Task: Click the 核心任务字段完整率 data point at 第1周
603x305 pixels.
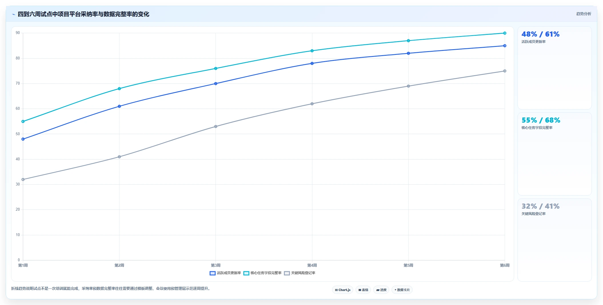Action: (x=23, y=121)
